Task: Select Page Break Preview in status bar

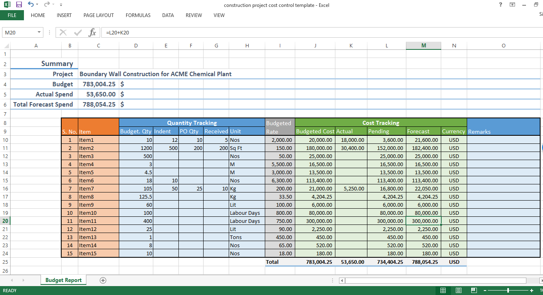Action: 474,291
